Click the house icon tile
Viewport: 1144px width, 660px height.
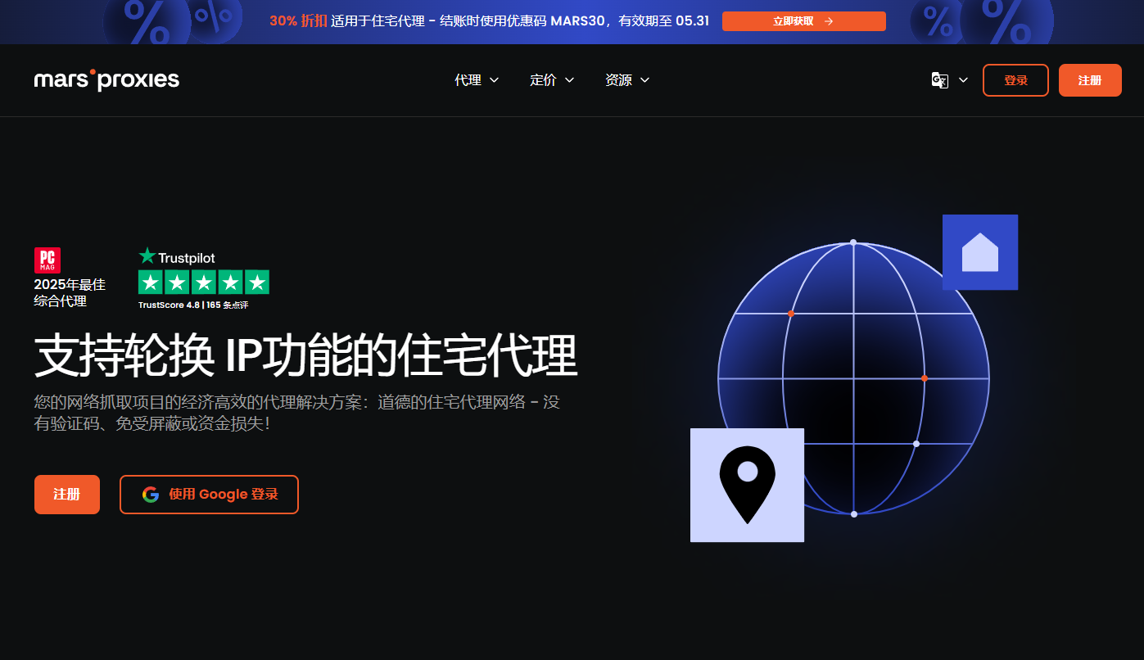pos(980,252)
